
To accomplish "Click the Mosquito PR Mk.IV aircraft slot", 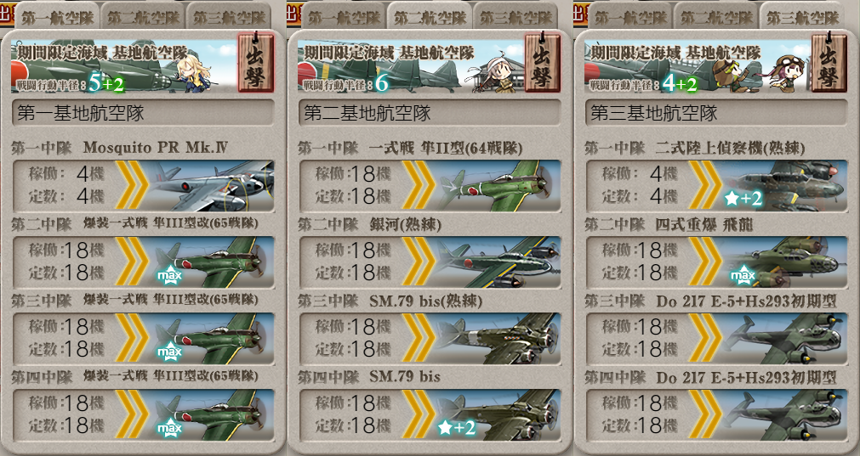I will click(143, 186).
